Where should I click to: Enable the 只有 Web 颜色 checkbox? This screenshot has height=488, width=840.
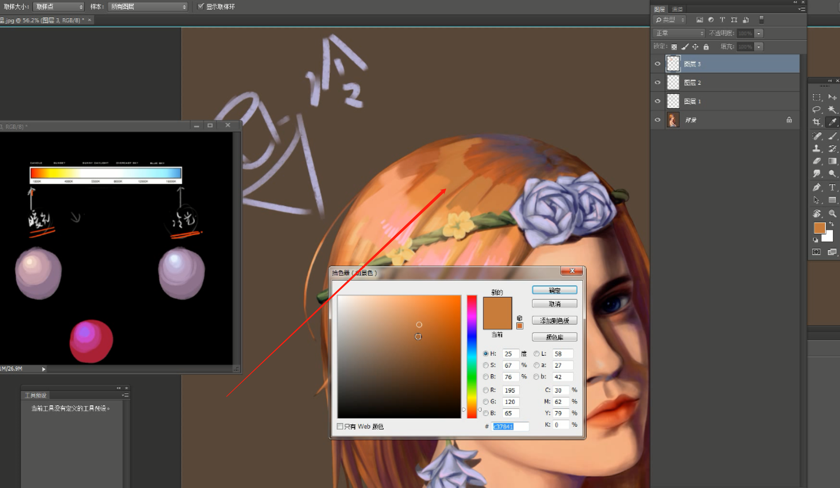pyautogui.click(x=340, y=426)
